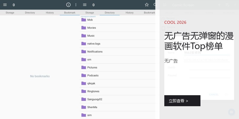Viewport: 239px width, 119px height.
Task: Switch to History tab above the folder list
Action: 130,12
